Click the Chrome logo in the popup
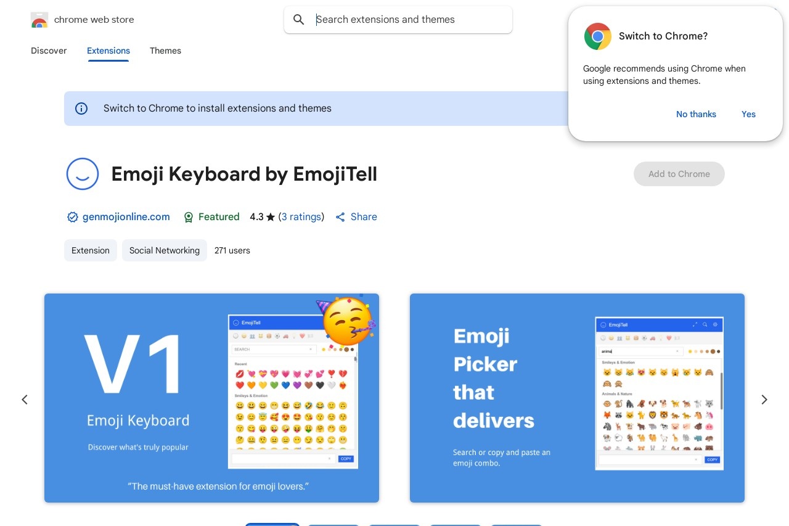 597,36
